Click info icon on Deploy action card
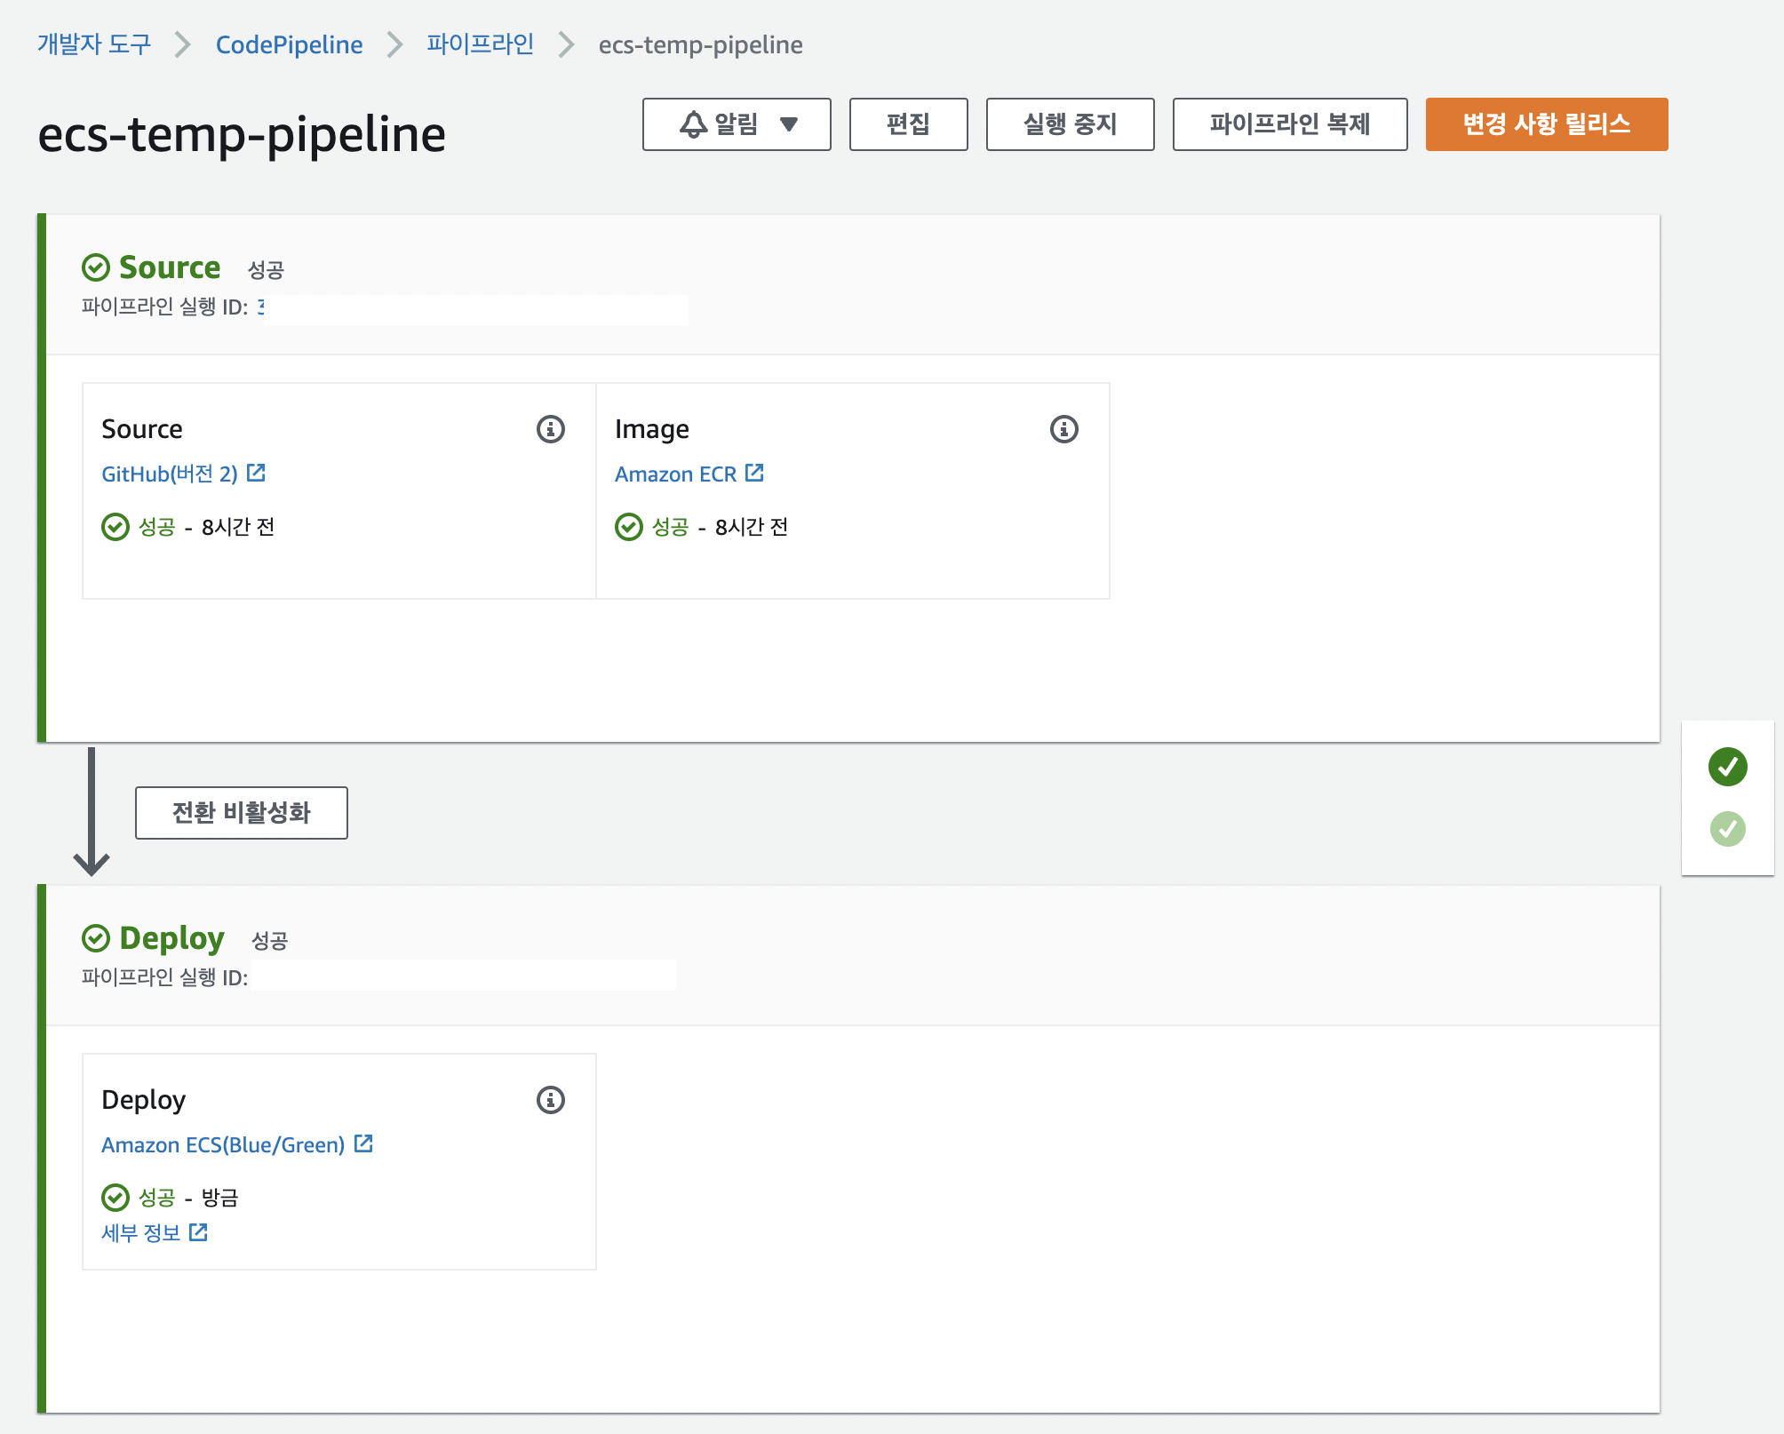Viewport: 1784px width, 1434px height. coord(551,1100)
